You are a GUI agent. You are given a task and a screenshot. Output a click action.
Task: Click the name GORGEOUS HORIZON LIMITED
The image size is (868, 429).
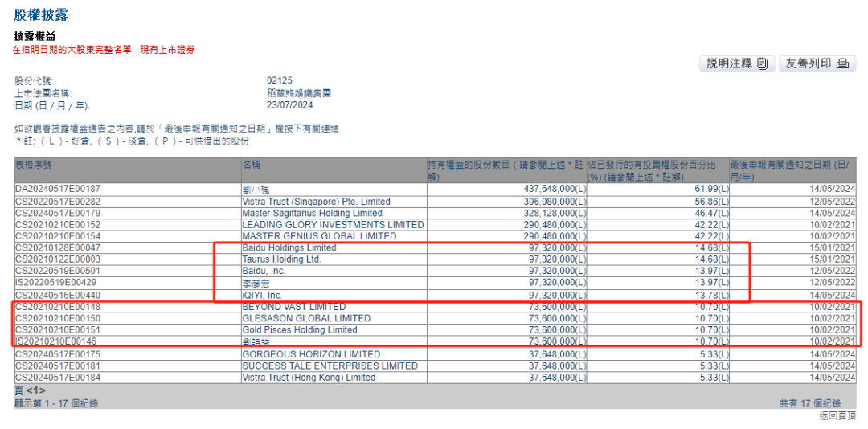click(x=311, y=354)
